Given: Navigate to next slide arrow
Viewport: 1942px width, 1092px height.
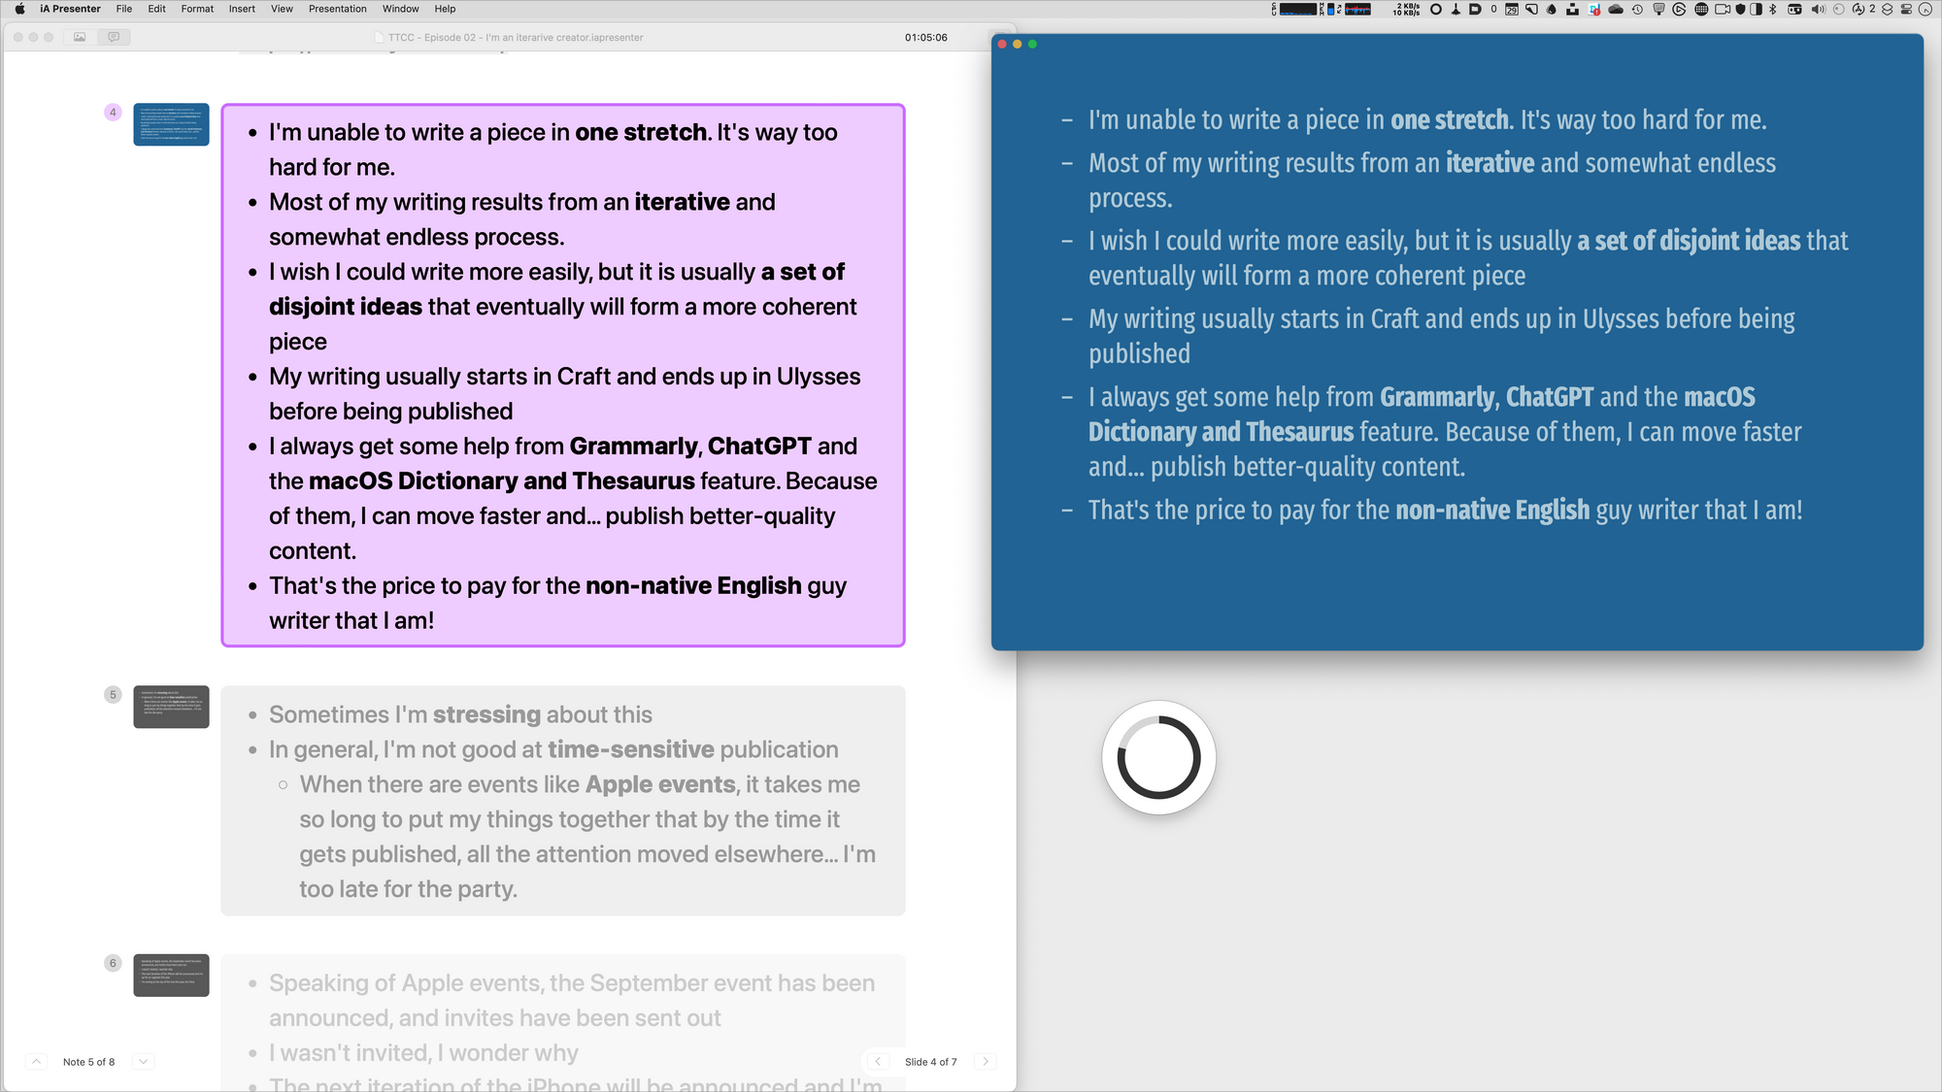Looking at the screenshot, I should pyautogui.click(x=985, y=1061).
